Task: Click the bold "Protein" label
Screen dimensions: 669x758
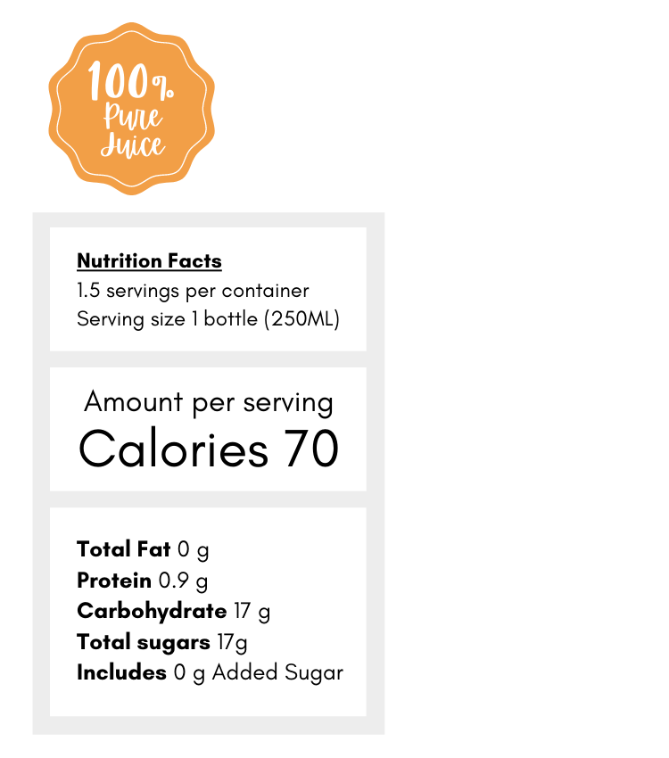Action: pyautogui.click(x=114, y=581)
